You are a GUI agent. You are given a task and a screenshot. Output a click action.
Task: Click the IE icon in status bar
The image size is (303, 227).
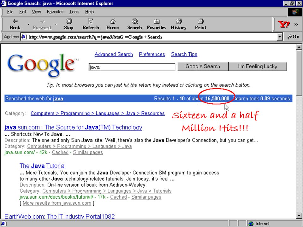3,224
